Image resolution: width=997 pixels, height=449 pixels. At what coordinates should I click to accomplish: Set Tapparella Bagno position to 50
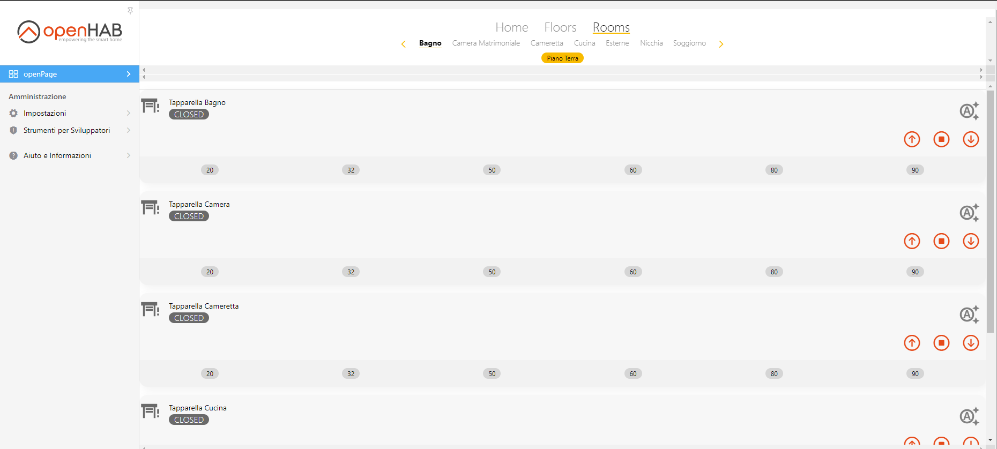(x=492, y=170)
